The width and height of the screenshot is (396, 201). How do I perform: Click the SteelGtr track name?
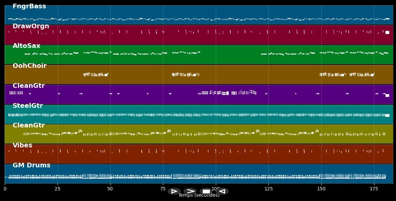(28, 106)
